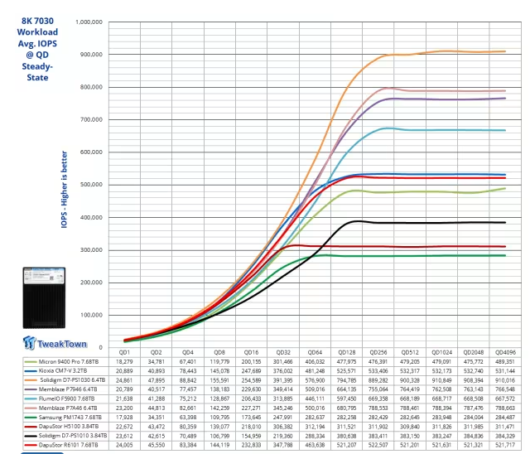Click DapuStor R6101 QD4096 value 521,717

click(x=505, y=445)
